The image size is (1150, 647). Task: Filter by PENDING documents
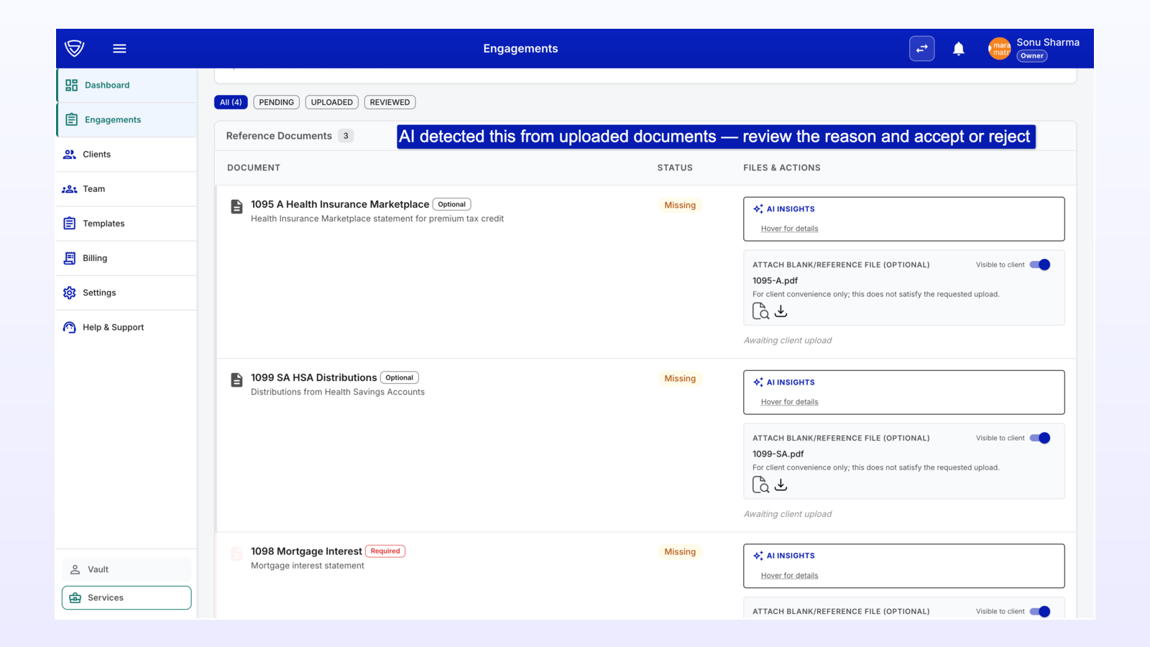pyautogui.click(x=276, y=102)
